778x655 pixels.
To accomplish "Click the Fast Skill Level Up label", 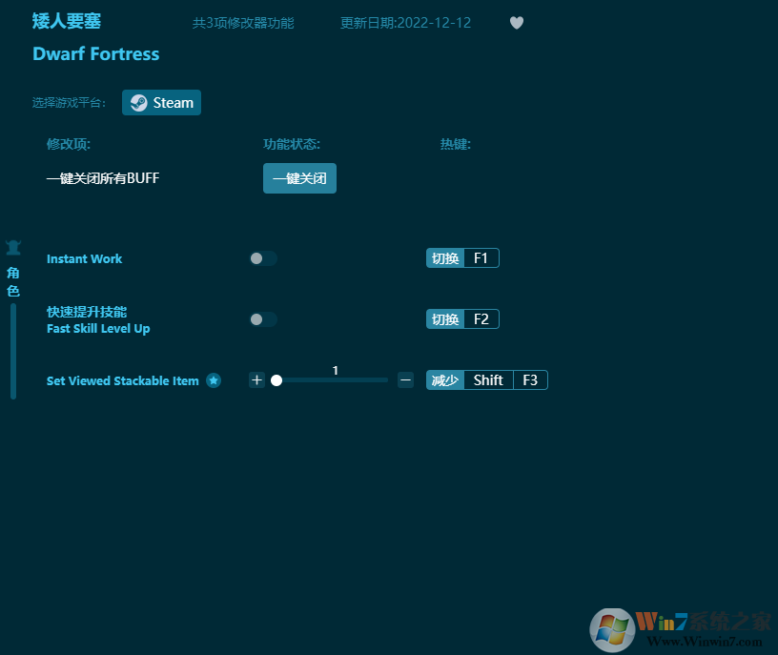I will [98, 329].
